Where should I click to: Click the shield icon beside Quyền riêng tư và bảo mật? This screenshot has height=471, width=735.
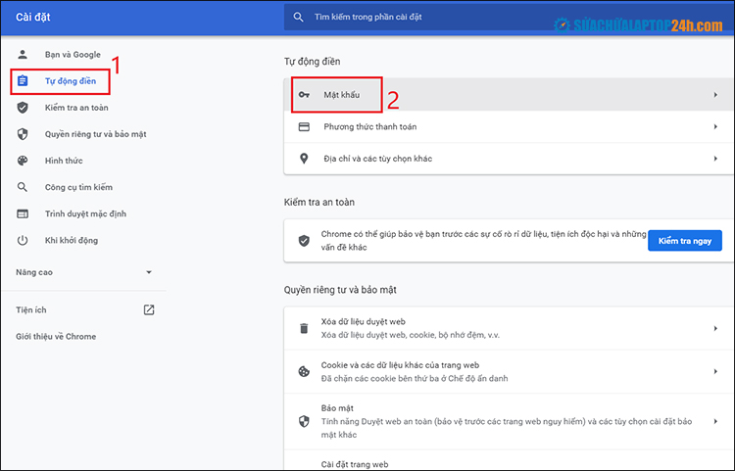pyautogui.click(x=23, y=134)
